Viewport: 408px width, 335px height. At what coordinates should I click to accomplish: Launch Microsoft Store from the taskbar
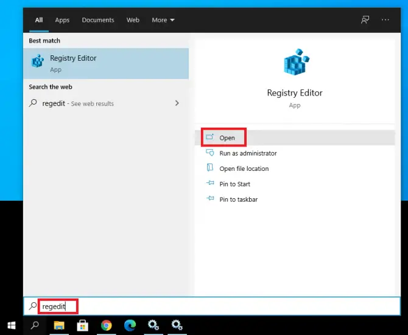click(82, 325)
